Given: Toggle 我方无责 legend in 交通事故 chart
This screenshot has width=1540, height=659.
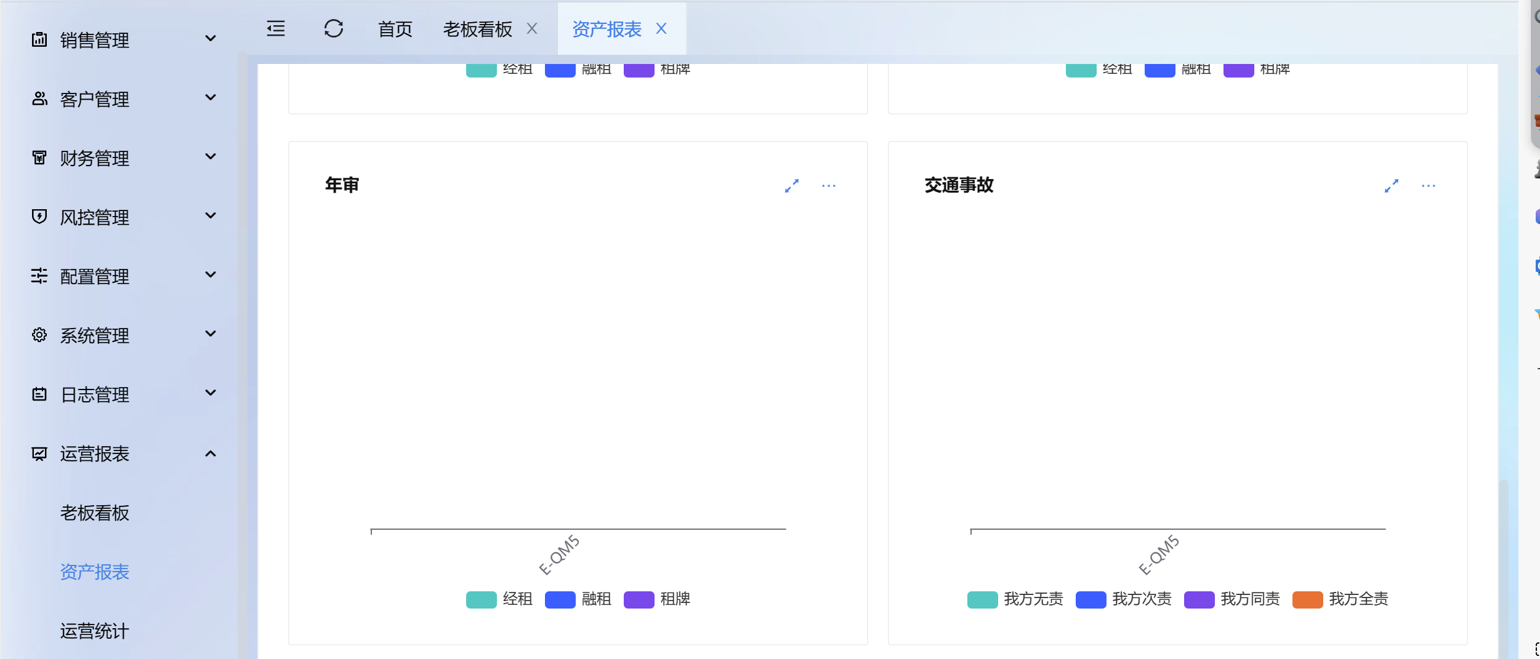Looking at the screenshot, I should pyautogui.click(x=1015, y=599).
